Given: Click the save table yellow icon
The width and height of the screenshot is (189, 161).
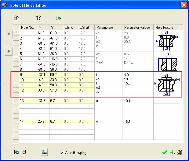Looking at the screenshot, I should click(x=24, y=152).
